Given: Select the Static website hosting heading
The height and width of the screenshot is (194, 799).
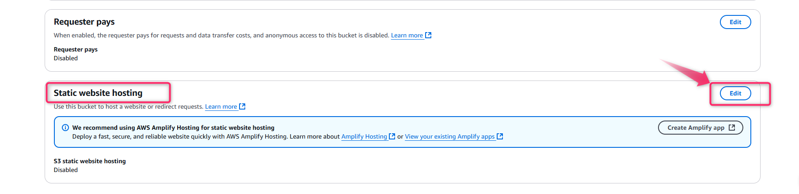Looking at the screenshot, I should [x=98, y=93].
